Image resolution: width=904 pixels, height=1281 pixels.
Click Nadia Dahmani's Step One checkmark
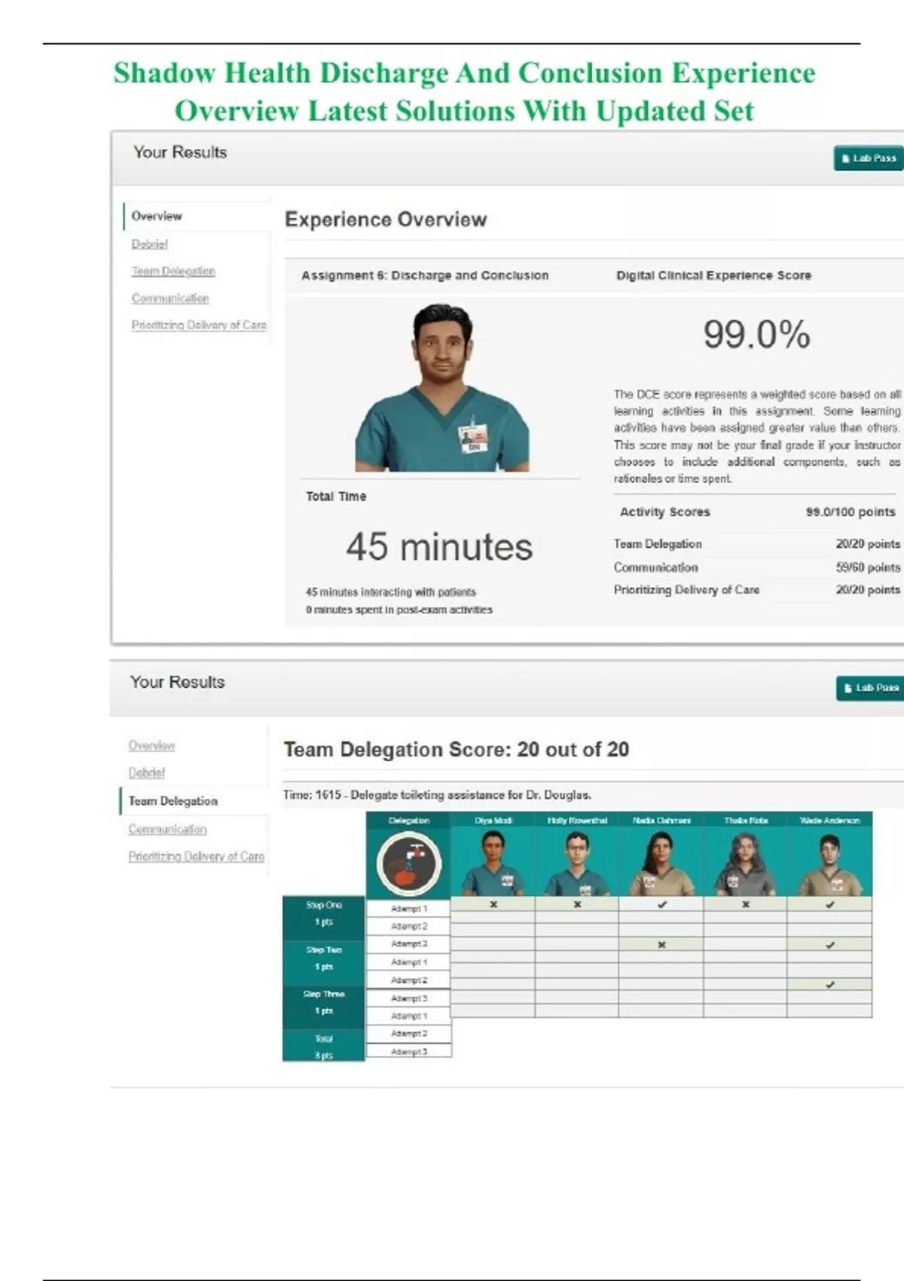point(661,904)
